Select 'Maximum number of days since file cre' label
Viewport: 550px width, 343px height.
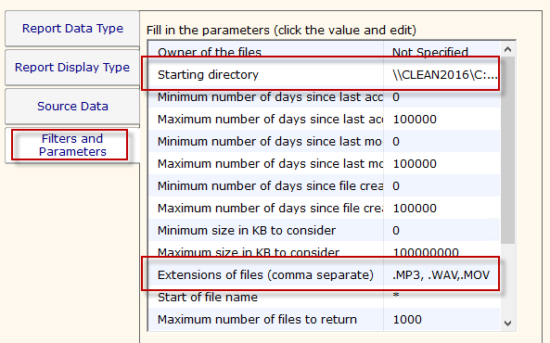pyautogui.click(x=270, y=209)
